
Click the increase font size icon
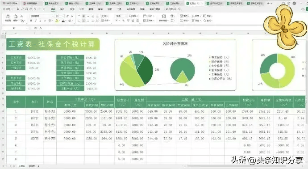[67, 16]
